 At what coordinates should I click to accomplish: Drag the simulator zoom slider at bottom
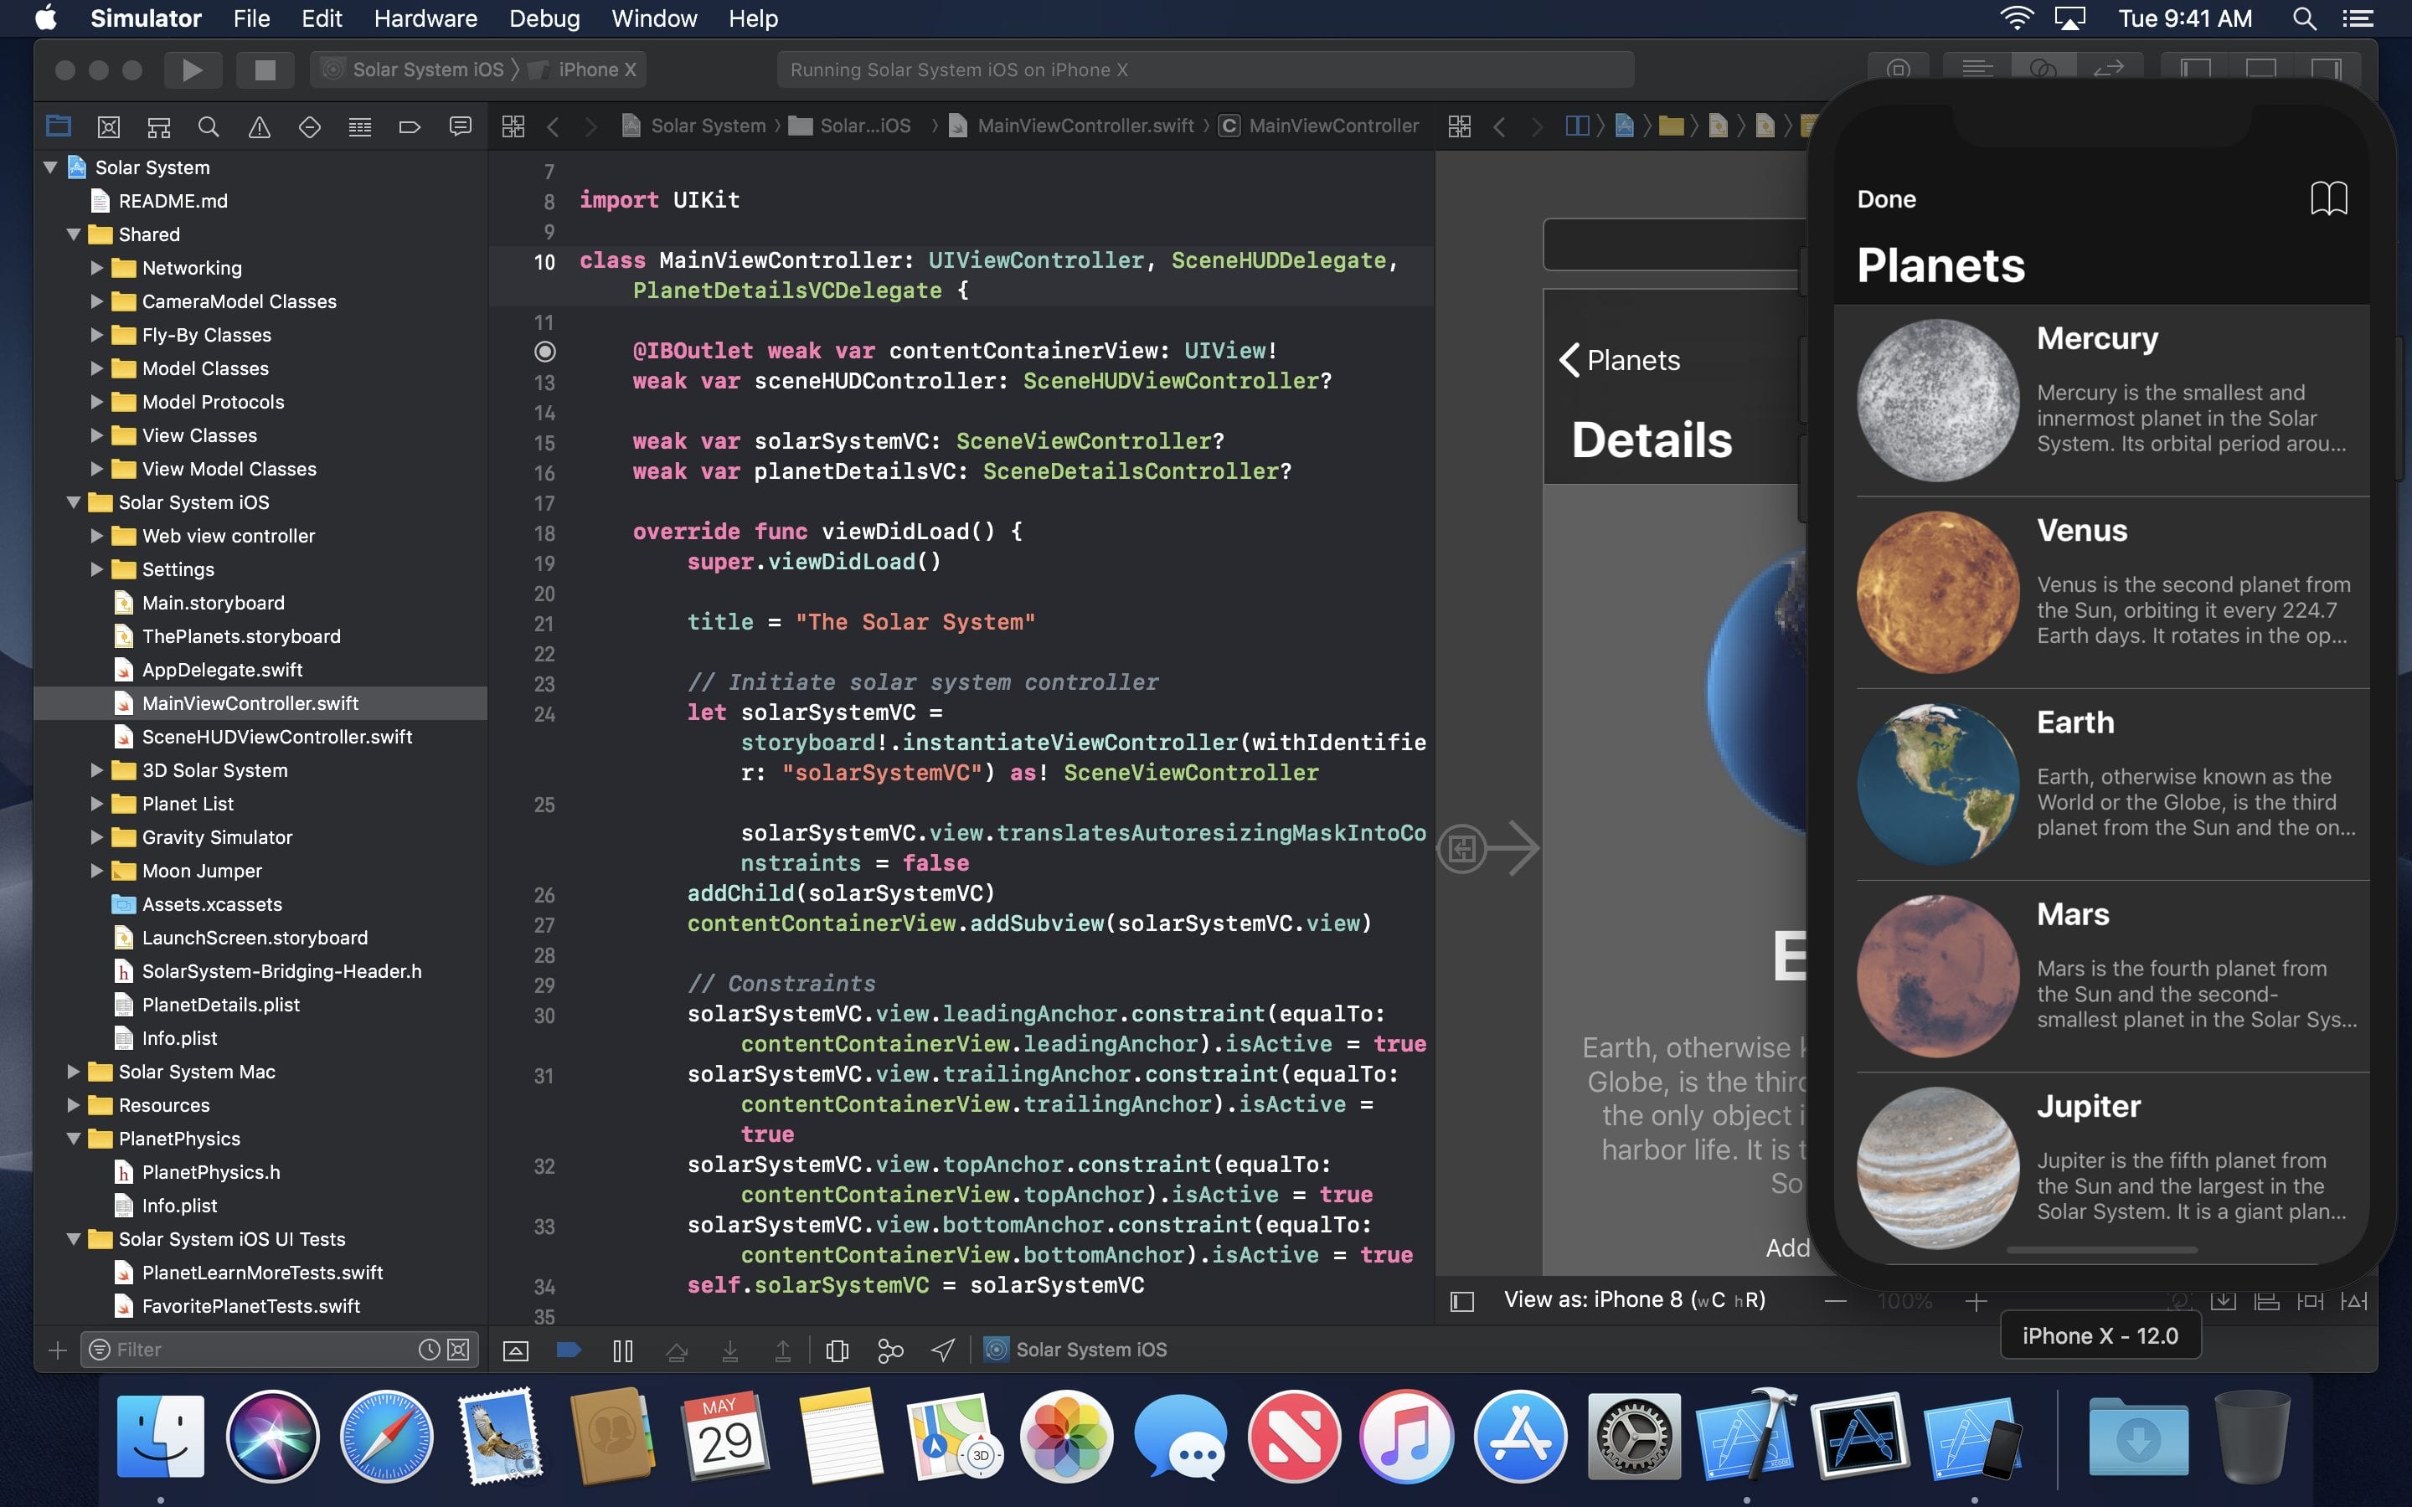[1909, 1300]
